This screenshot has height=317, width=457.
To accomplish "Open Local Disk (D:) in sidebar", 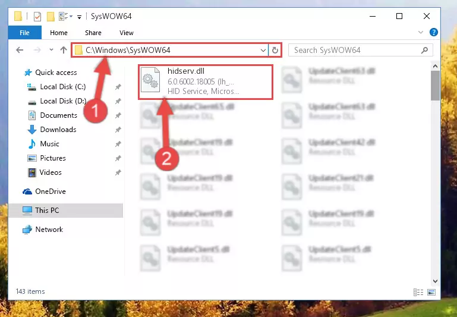I will click(x=56, y=101).
